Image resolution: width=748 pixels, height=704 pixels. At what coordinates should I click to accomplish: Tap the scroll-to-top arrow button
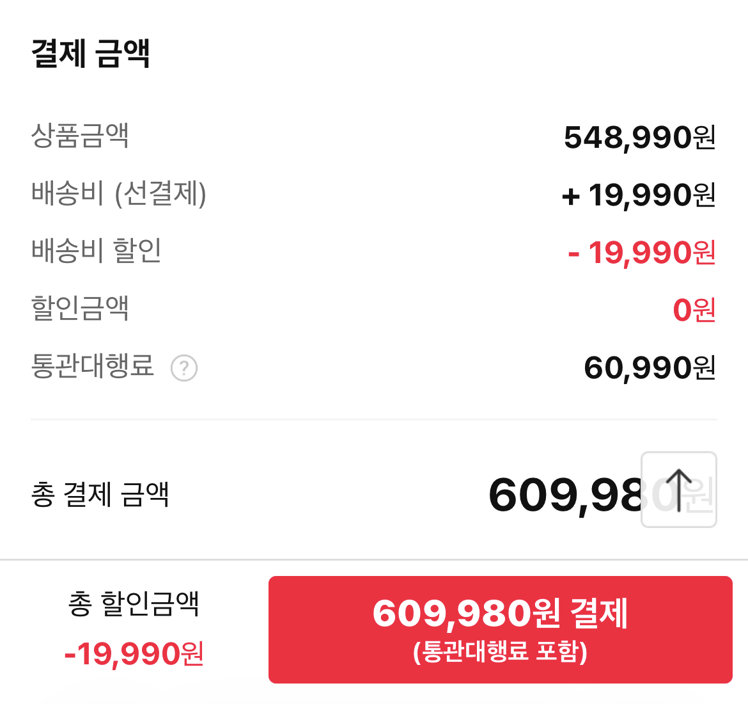[678, 490]
